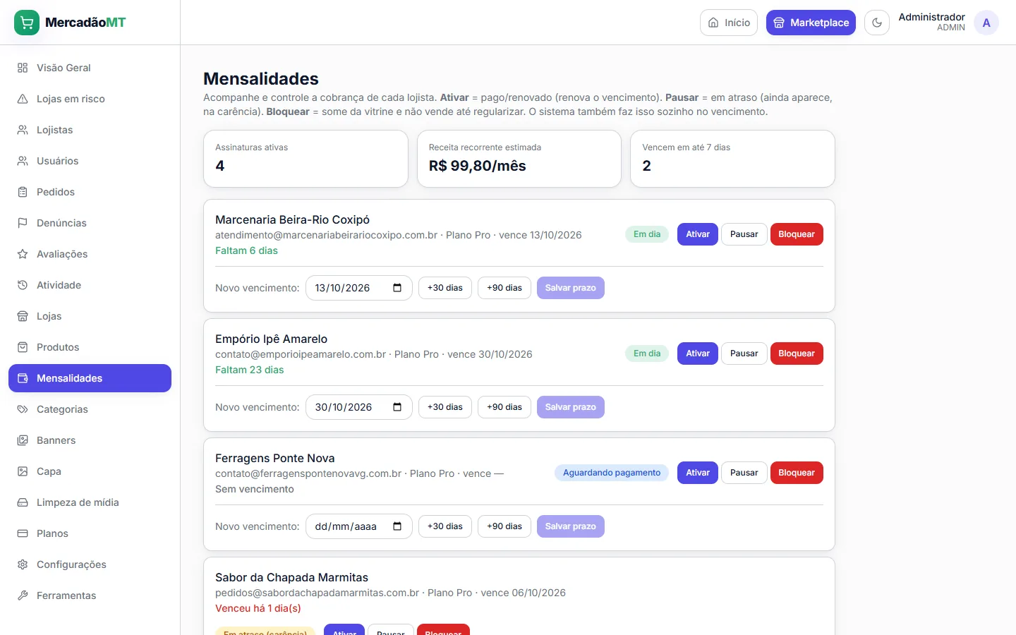Click the Configurações gear icon
This screenshot has width=1016, height=635.
click(x=23, y=564)
